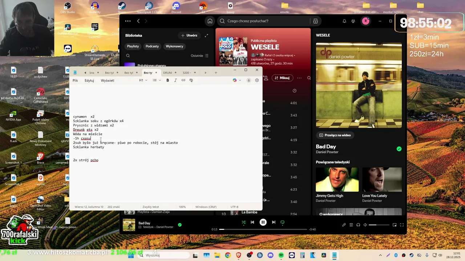Open Wyświetl menu in Notepad

point(108,80)
